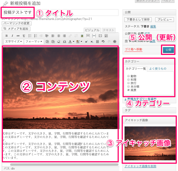178x171 pixels.
Task: Click the メディアを追加 button
Action: (16, 29)
